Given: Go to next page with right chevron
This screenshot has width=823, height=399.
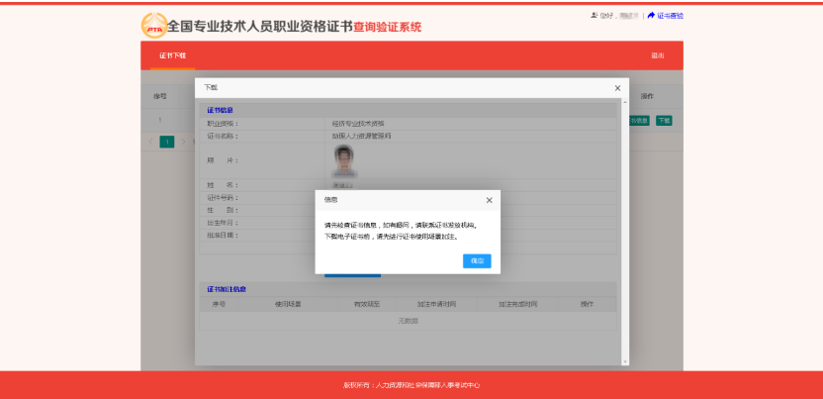Looking at the screenshot, I should 183,142.
